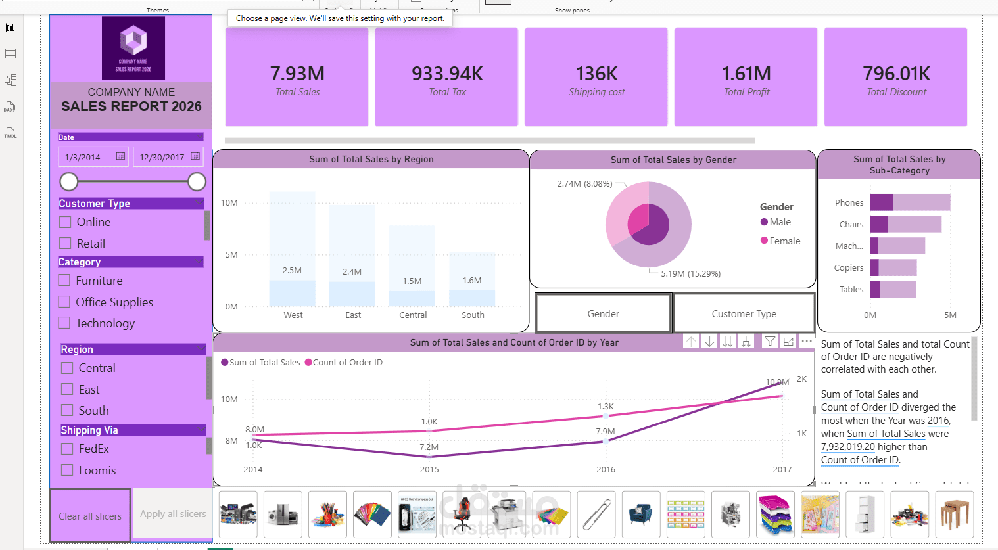Click the end date 12/30/2017 field
The height and width of the screenshot is (550, 998).
coord(168,157)
